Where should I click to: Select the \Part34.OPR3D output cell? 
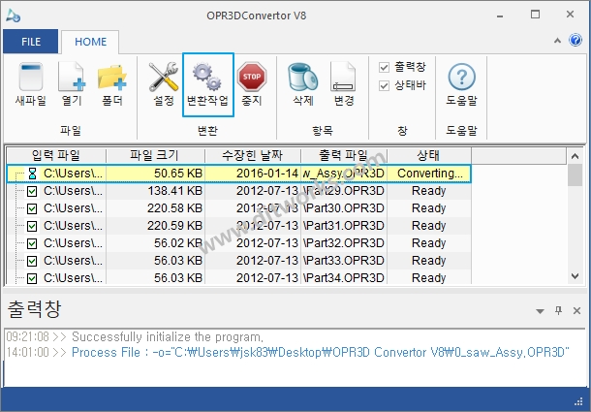344,277
